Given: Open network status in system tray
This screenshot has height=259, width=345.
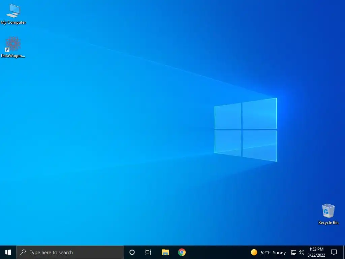Looking at the screenshot, I should coord(293,252).
